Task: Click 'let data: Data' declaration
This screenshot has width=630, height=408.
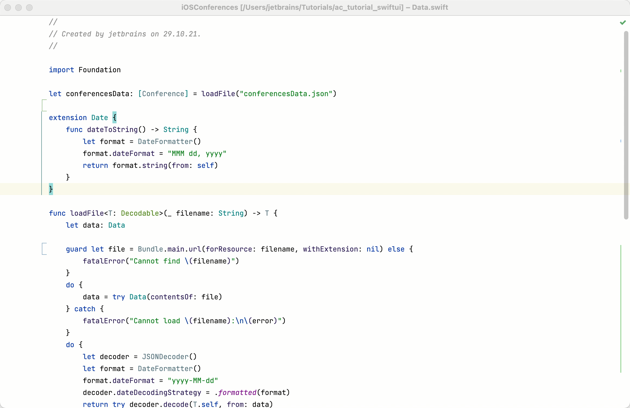Action: 95,225
